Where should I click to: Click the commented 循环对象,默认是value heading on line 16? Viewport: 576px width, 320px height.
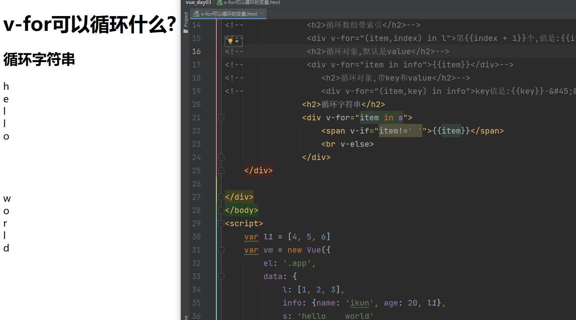[368, 51]
